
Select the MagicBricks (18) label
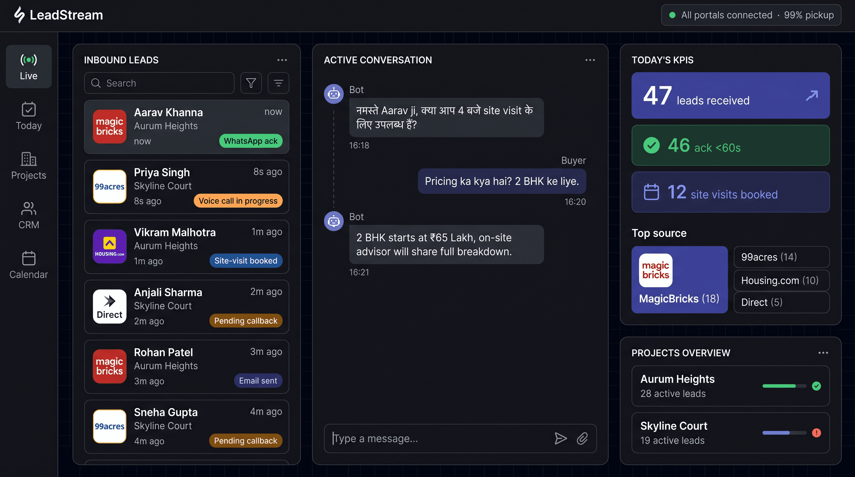pos(679,298)
